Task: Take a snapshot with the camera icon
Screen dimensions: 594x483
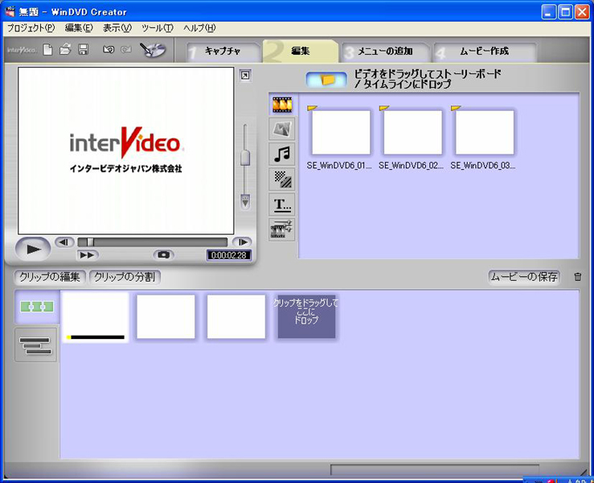Action: tap(164, 254)
